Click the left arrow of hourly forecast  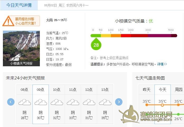tap(11, 102)
